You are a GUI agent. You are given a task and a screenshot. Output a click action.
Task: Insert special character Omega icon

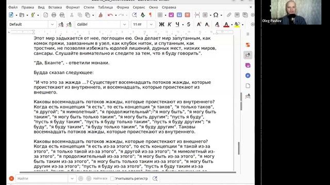[x=216, y=15]
